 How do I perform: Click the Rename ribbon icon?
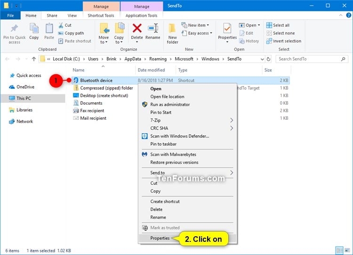tap(153, 28)
